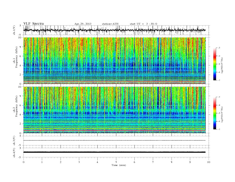Click the "2" tick on the time axis
Image resolution: width=235 pixels, height=182 pixels.
click(x=61, y=162)
